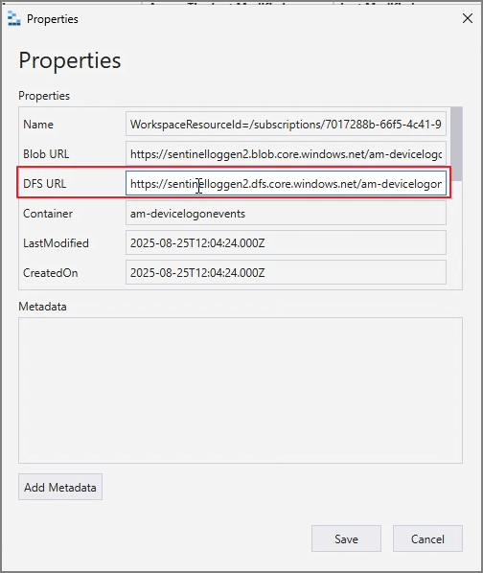Click the "DFS URL" row label

tap(45, 183)
